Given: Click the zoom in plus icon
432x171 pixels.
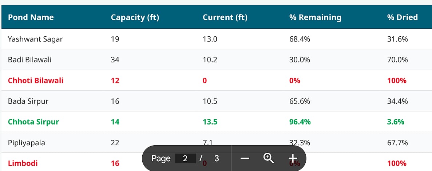Looking at the screenshot, I should (x=293, y=158).
